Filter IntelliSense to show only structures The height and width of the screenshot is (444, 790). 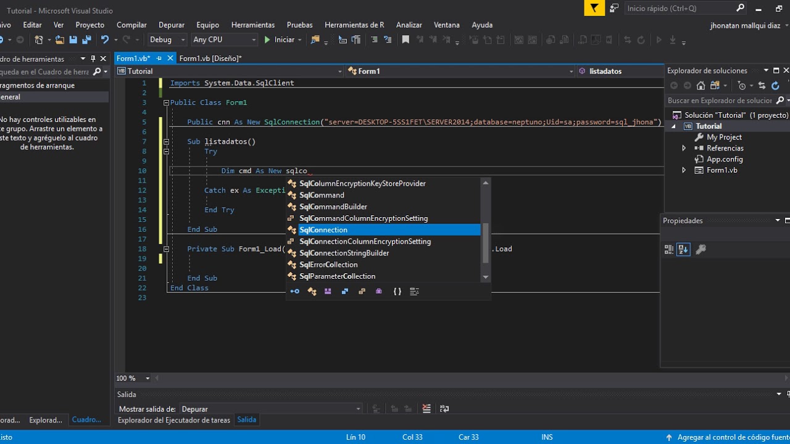345,291
